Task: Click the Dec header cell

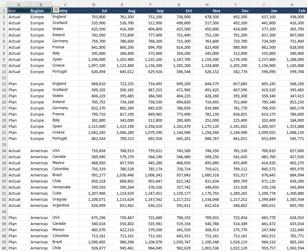Action: tap(235, 11)
